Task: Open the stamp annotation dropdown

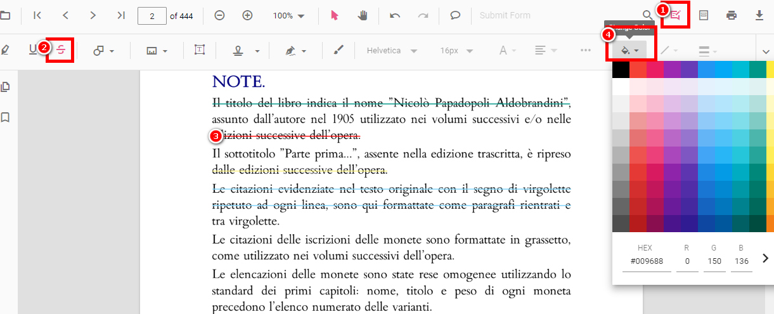Action: [247, 50]
